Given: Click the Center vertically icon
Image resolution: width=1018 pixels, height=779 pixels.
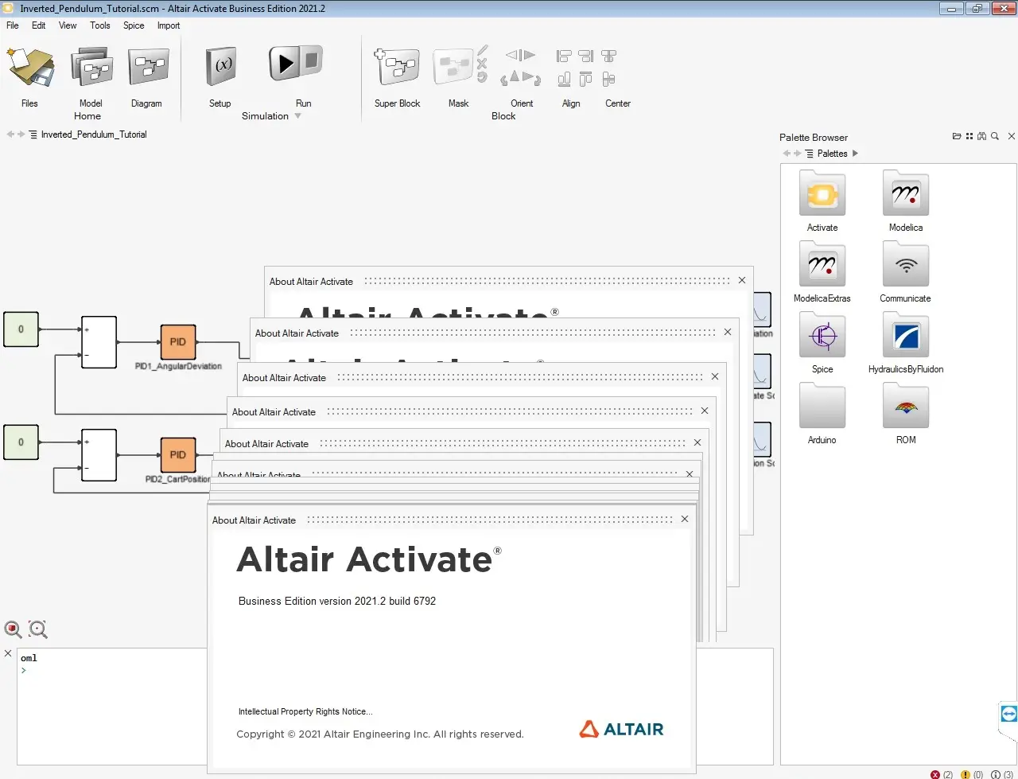Looking at the screenshot, I should (609, 79).
